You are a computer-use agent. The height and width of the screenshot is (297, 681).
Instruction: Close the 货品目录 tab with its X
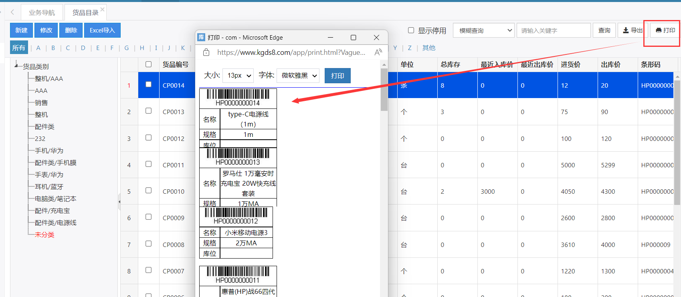point(103,9)
